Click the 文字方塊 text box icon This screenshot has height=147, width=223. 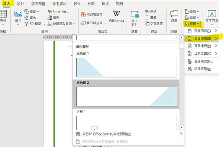212,14
